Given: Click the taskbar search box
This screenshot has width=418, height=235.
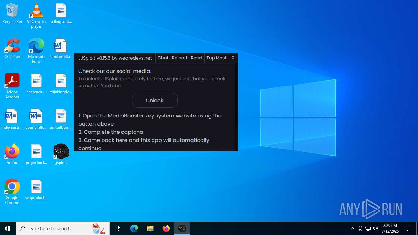Looking at the screenshot, I should tap(63, 228).
